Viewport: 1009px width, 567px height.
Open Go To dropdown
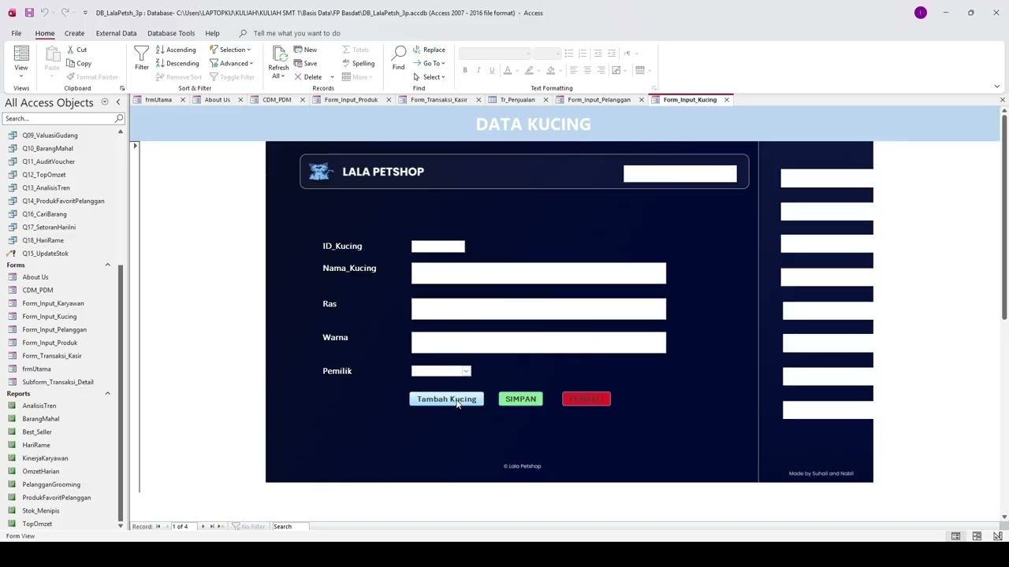click(x=428, y=63)
